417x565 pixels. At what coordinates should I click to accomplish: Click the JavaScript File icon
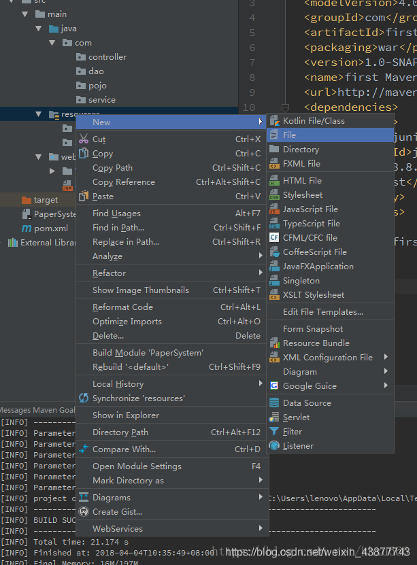(274, 209)
